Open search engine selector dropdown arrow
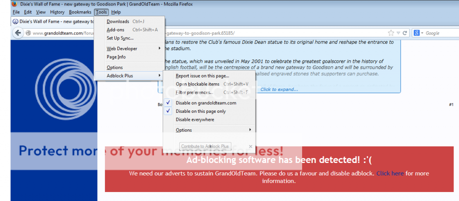 (422, 33)
